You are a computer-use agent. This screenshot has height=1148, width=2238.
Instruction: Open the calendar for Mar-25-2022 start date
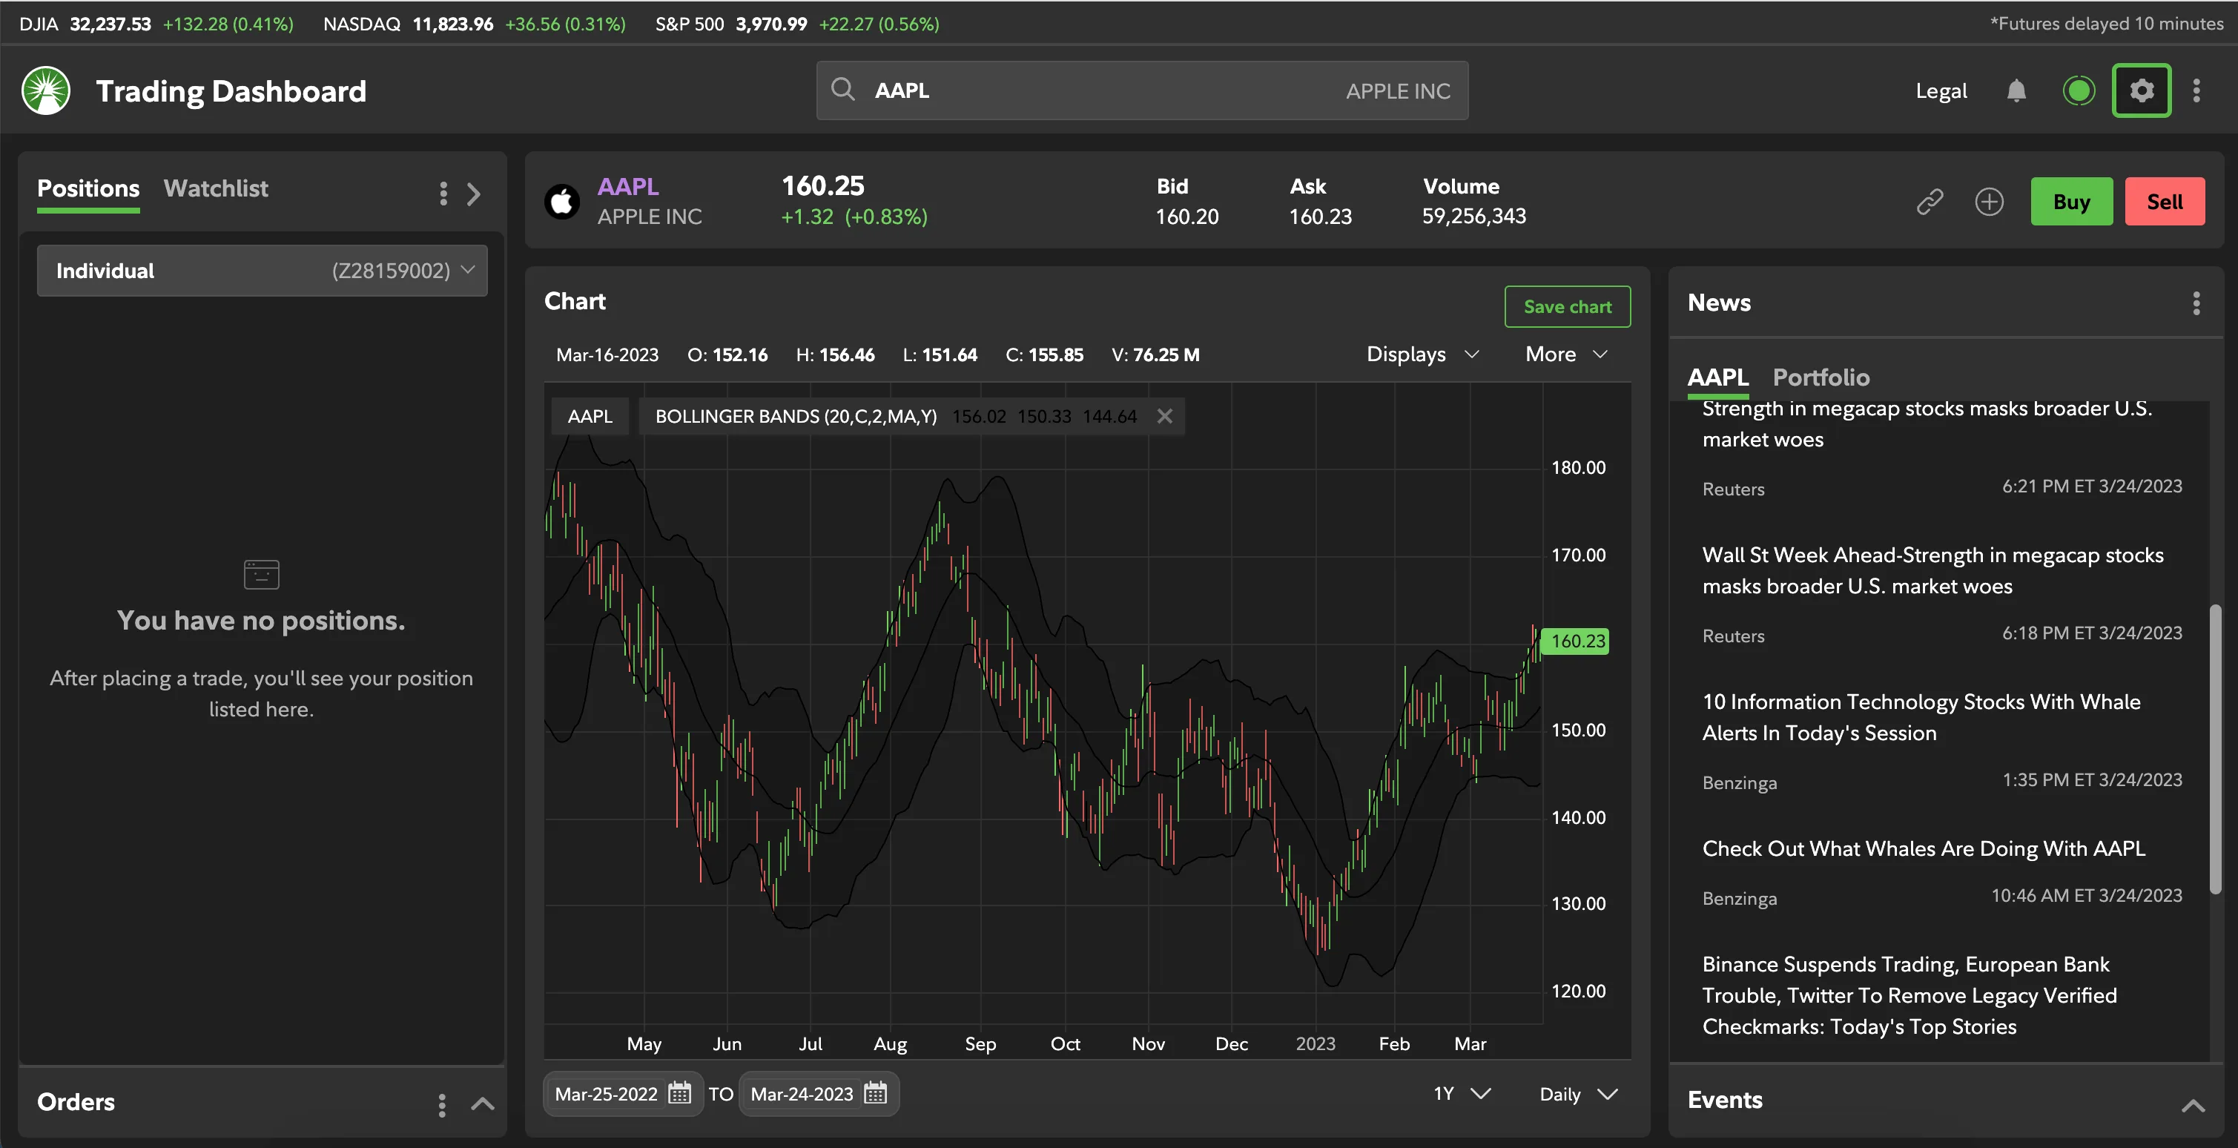pyautogui.click(x=680, y=1094)
